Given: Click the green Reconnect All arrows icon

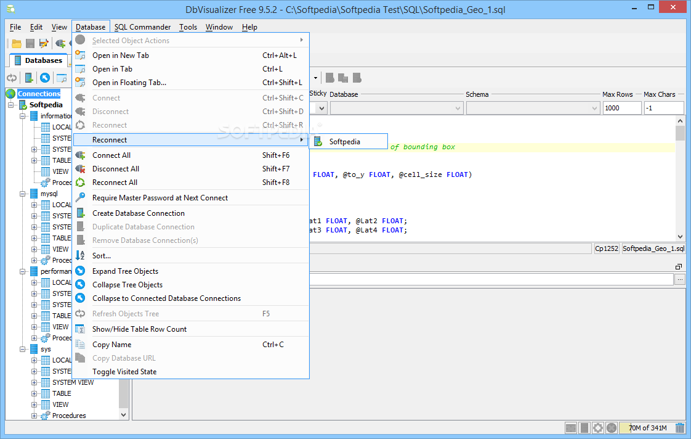Looking at the screenshot, I should click(80, 183).
